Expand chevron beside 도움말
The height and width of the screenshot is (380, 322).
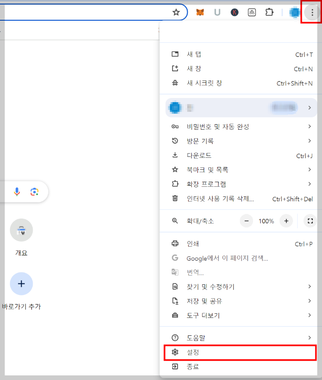310,338
